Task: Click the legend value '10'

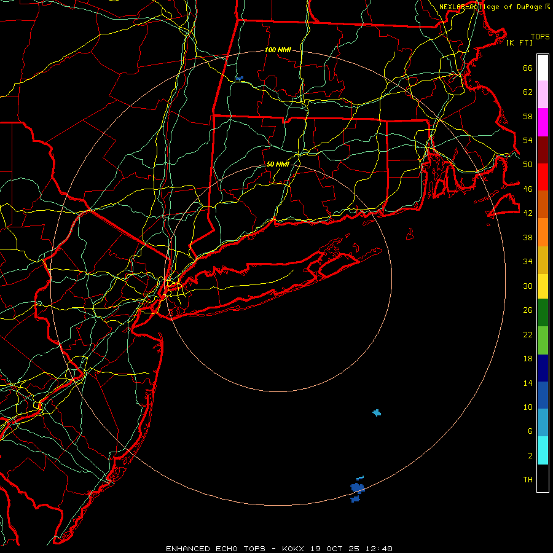Action: point(528,407)
